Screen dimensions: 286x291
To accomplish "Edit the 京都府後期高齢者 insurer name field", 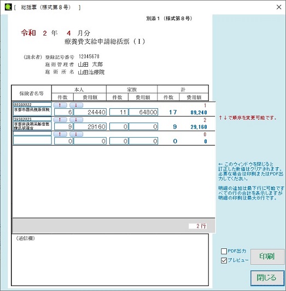I will click(32, 126).
